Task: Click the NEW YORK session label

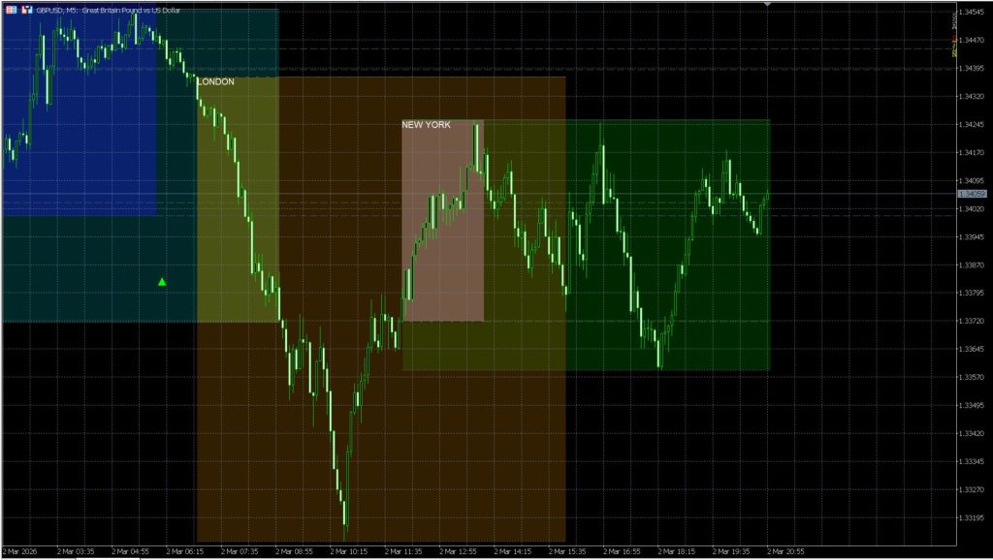Action: (x=427, y=124)
